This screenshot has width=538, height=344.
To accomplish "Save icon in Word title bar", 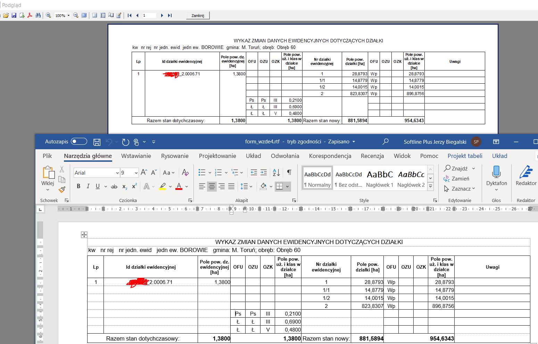I will [97, 142].
